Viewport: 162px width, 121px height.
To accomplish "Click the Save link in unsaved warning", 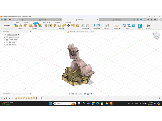I will [92, 32].
